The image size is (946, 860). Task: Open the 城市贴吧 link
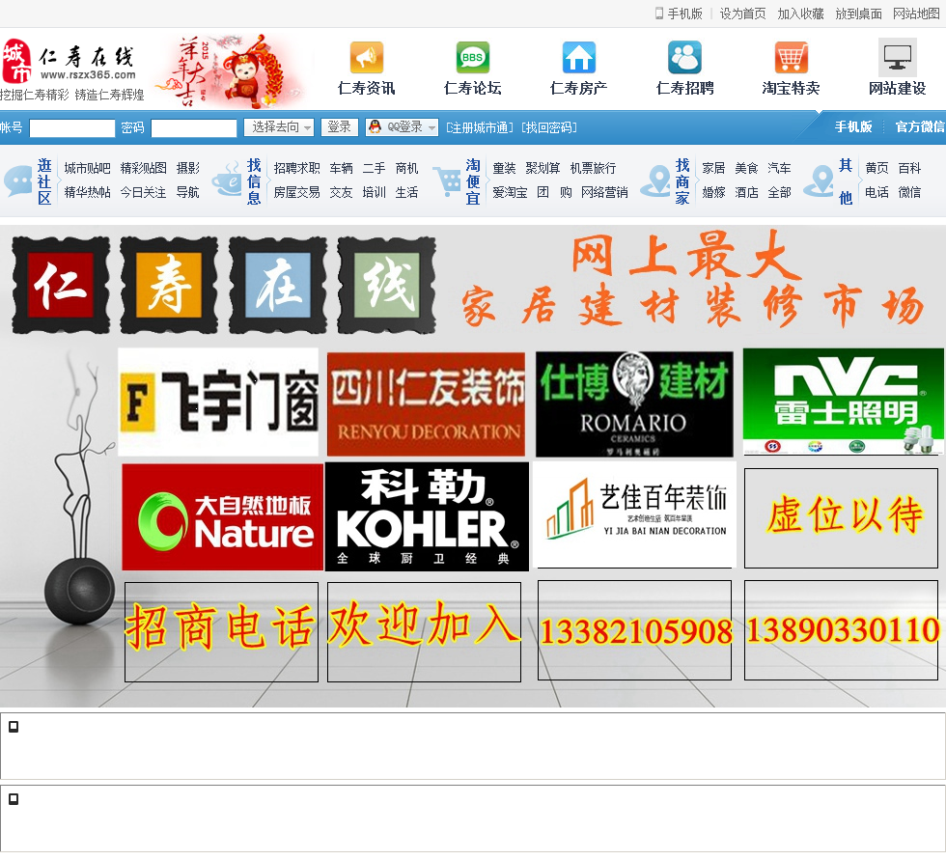(x=88, y=168)
